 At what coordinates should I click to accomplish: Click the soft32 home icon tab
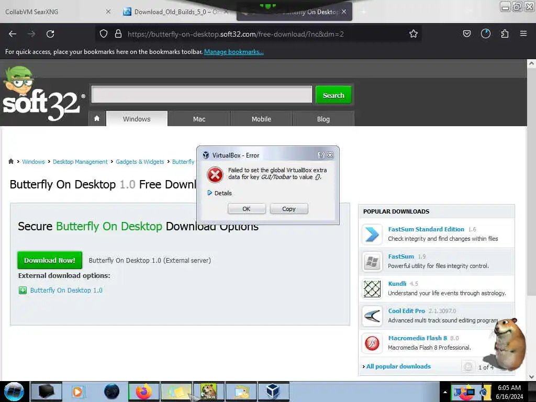click(x=97, y=119)
